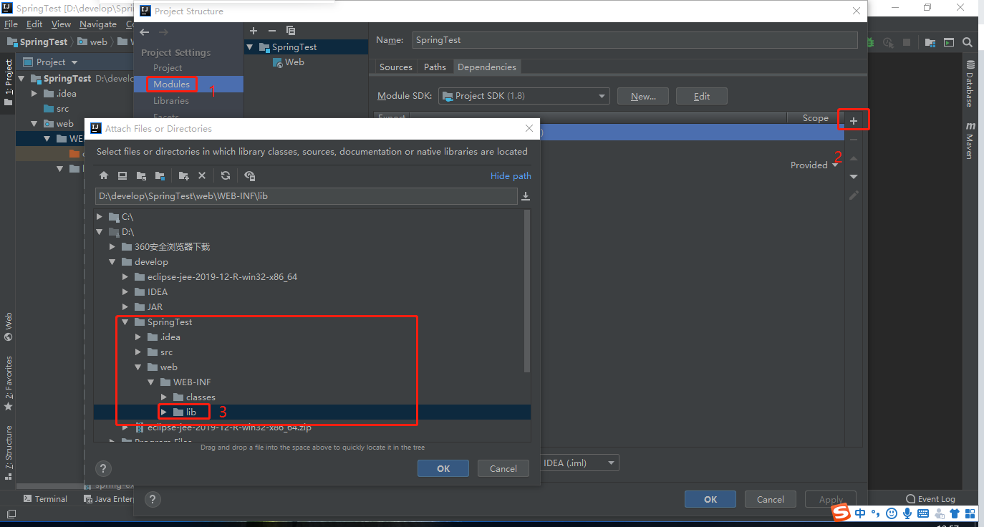
Task: Click the Hide path link
Action: (511, 175)
